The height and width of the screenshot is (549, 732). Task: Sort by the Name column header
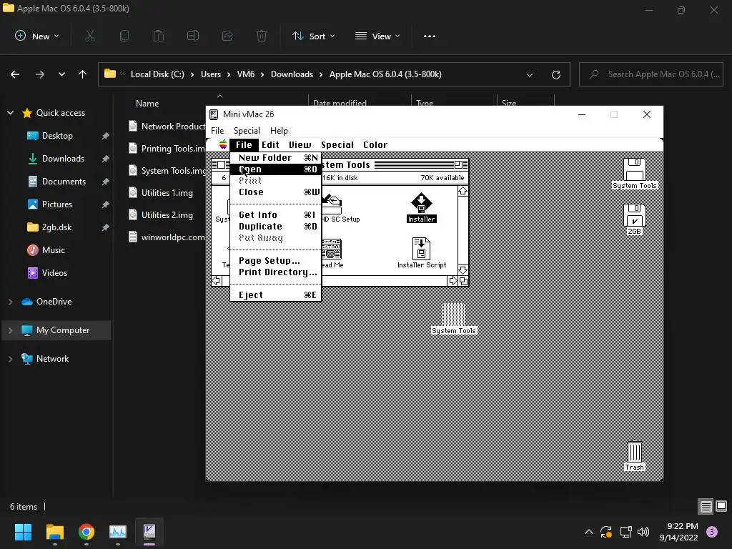click(x=147, y=103)
